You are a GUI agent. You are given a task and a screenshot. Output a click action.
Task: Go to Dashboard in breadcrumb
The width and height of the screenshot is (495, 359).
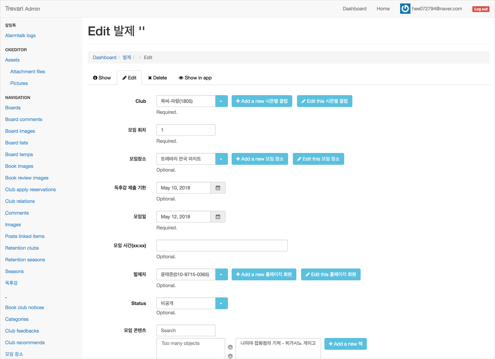[104, 58]
